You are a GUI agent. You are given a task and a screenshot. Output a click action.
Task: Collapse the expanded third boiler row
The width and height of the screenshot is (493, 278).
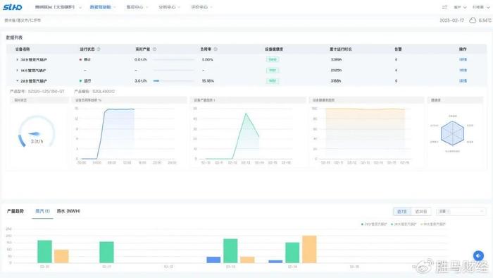17,81
